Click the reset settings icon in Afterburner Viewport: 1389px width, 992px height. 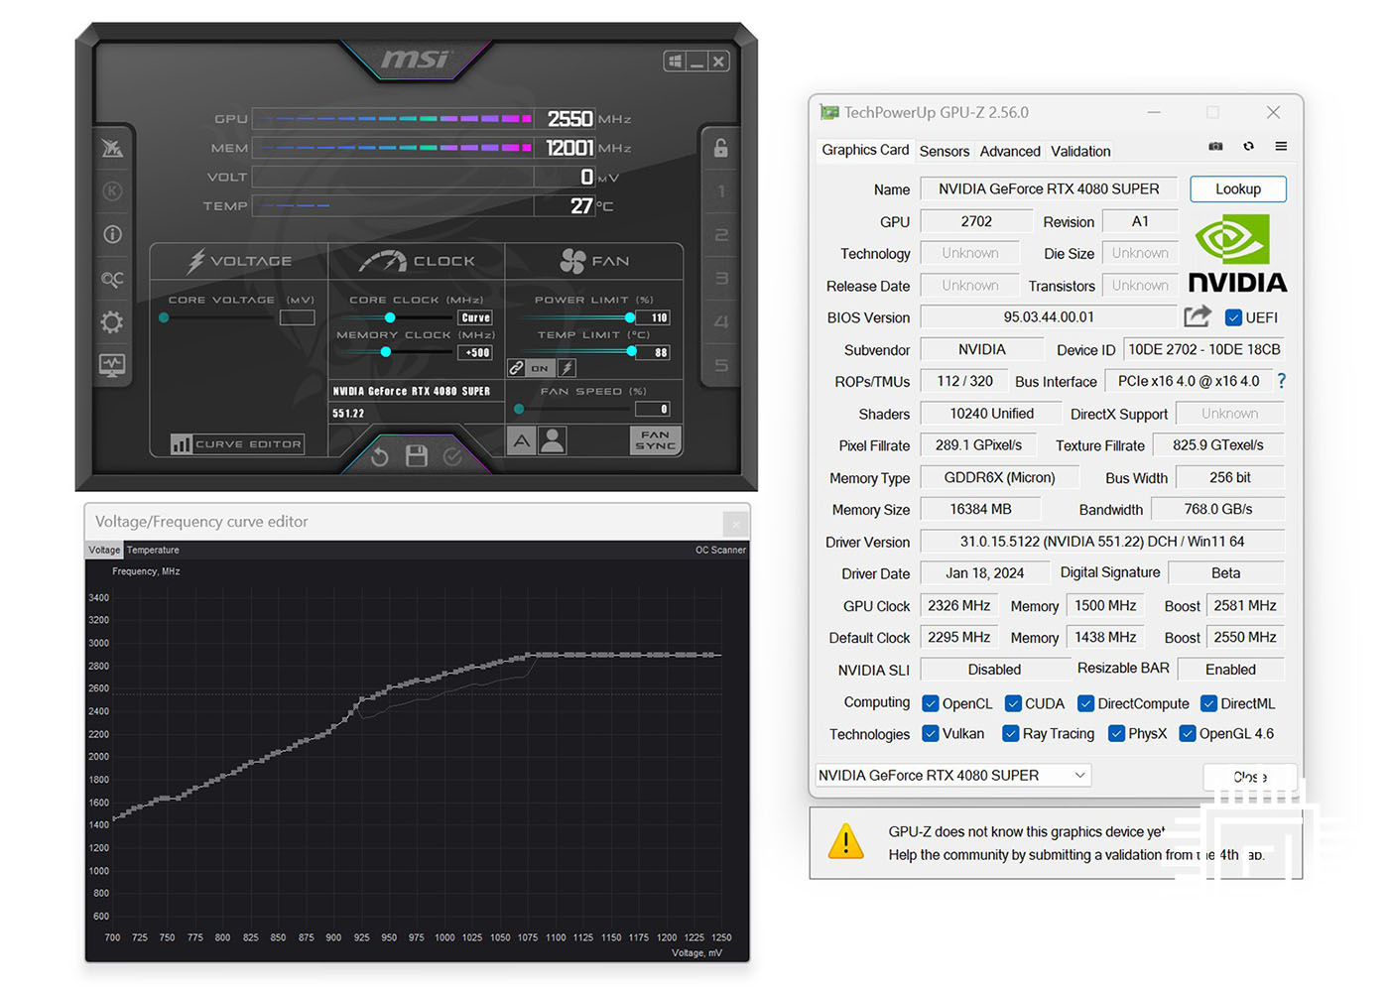pos(380,456)
